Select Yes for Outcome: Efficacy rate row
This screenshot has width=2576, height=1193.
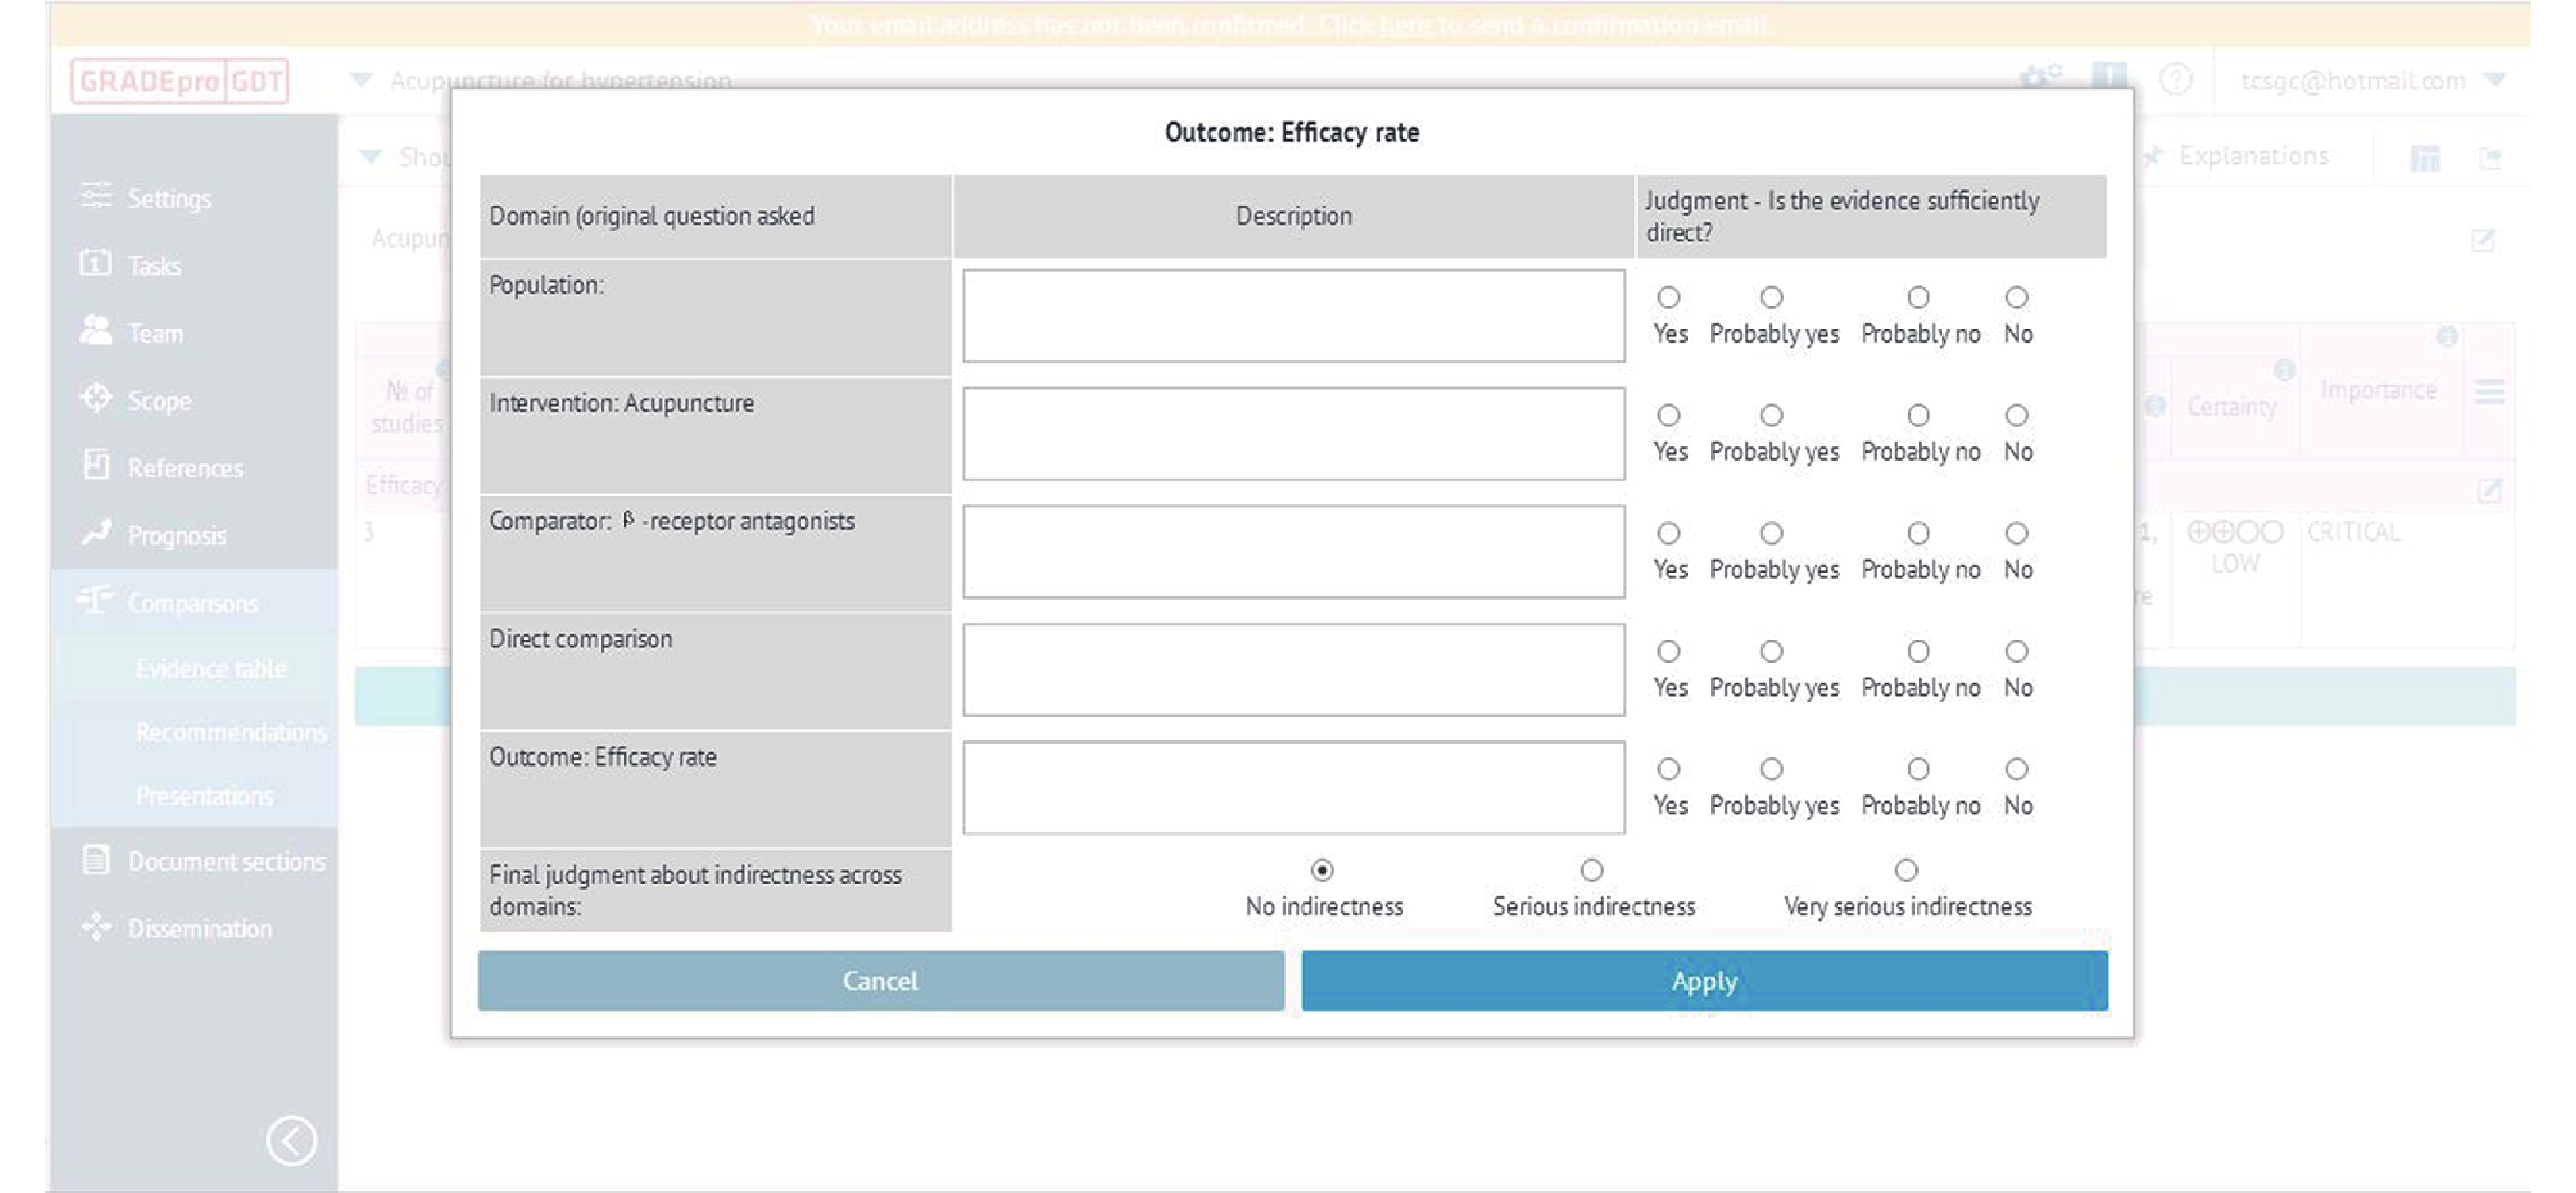click(1668, 769)
